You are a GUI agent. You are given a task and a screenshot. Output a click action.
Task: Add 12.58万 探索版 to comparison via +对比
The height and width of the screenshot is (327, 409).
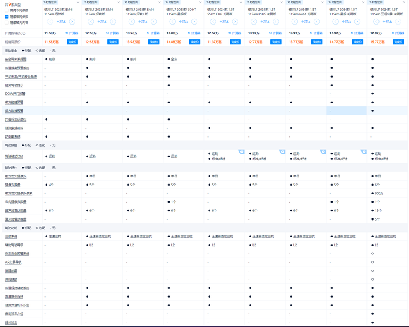(102, 21)
